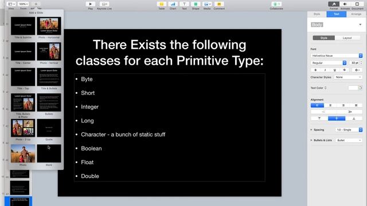Add a Comment
Screen dimensions: 367x206
tap(219, 4)
